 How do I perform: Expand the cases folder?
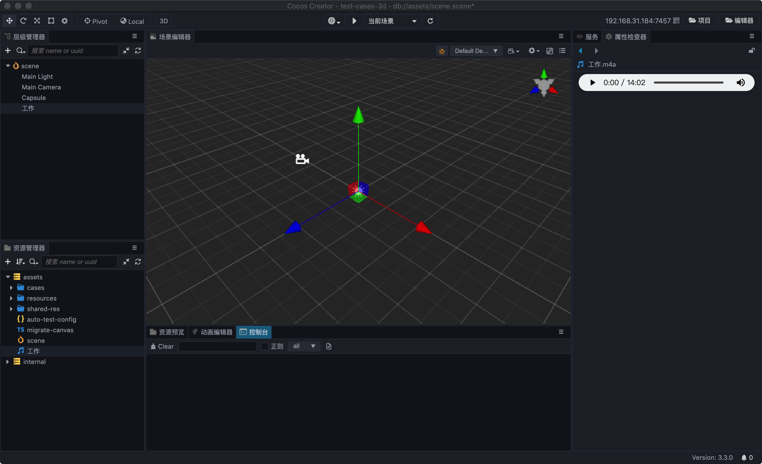coord(11,288)
